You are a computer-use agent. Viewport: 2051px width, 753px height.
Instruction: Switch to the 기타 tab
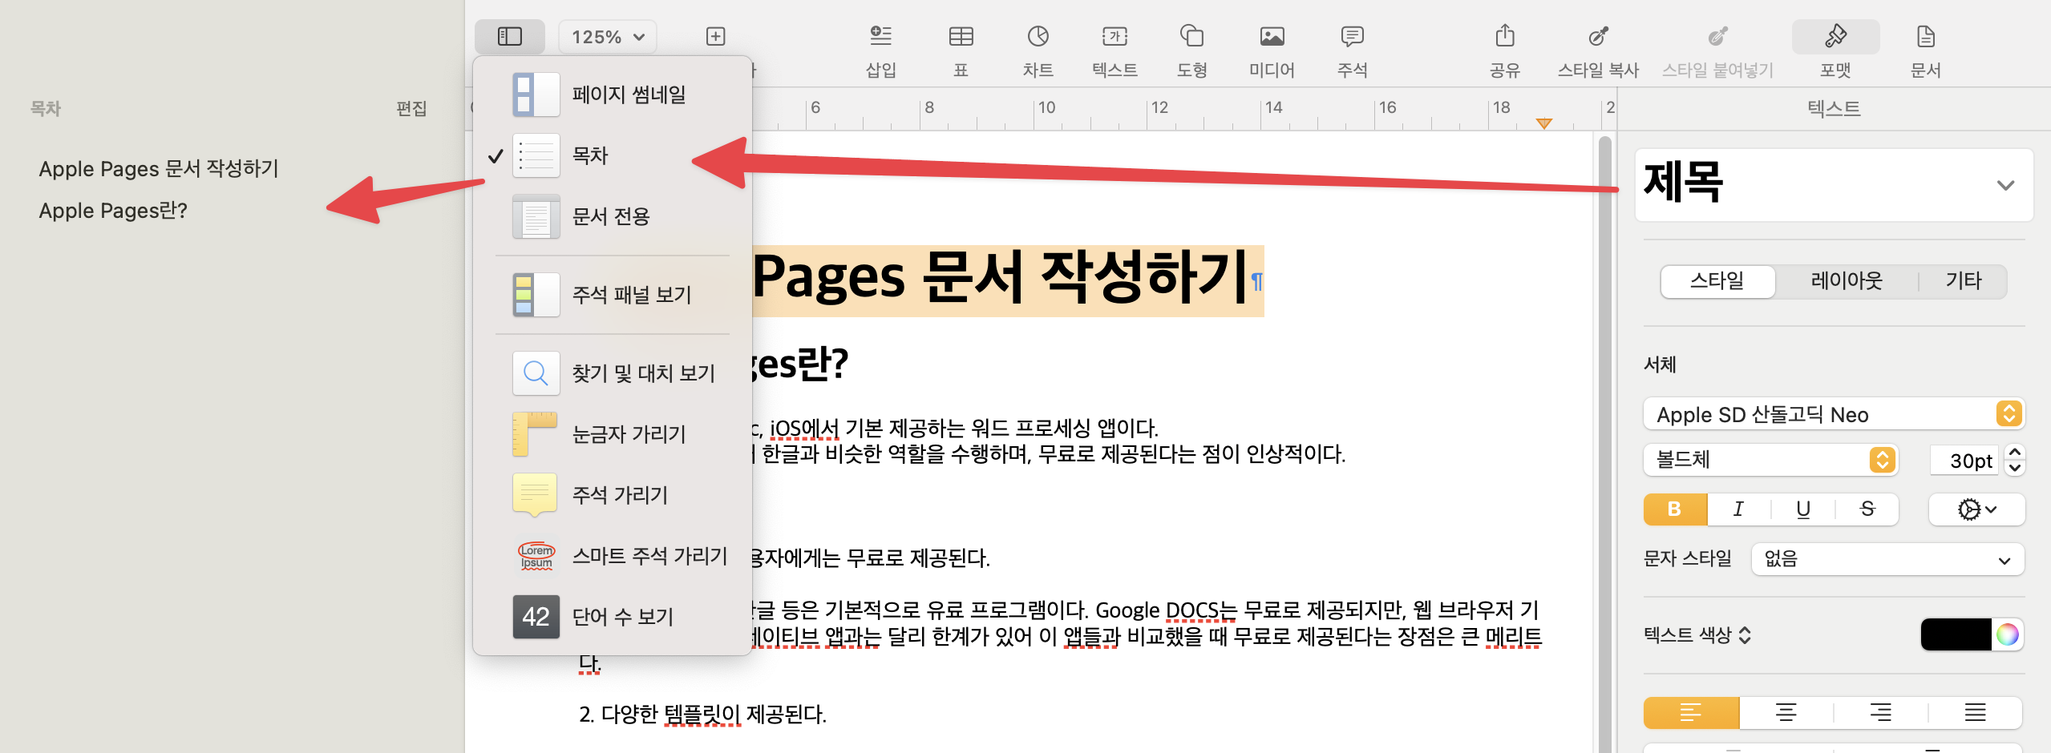tap(1963, 281)
